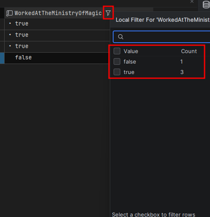Open the local filter funnel icon
210x217 pixels.
[x=108, y=13]
